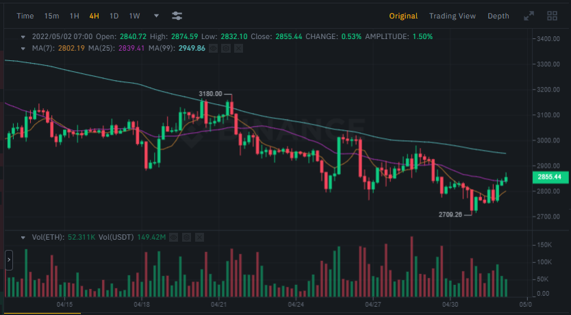Hide the MA indicator lines
Image resolution: width=571 pixels, height=315 pixels.
coord(213,48)
